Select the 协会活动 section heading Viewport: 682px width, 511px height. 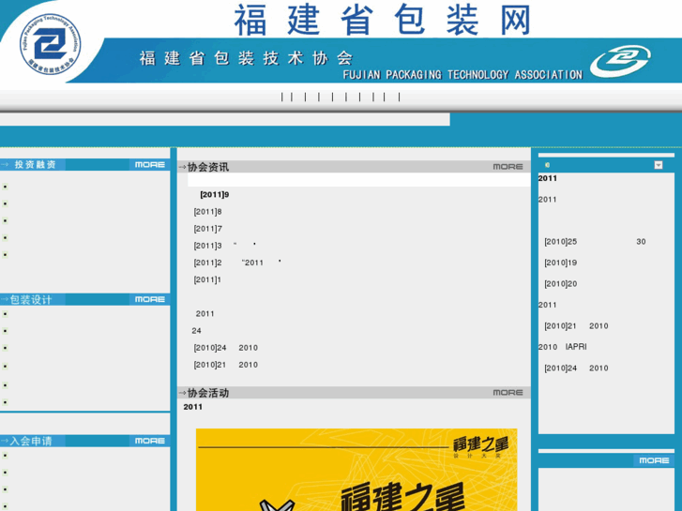pos(208,393)
